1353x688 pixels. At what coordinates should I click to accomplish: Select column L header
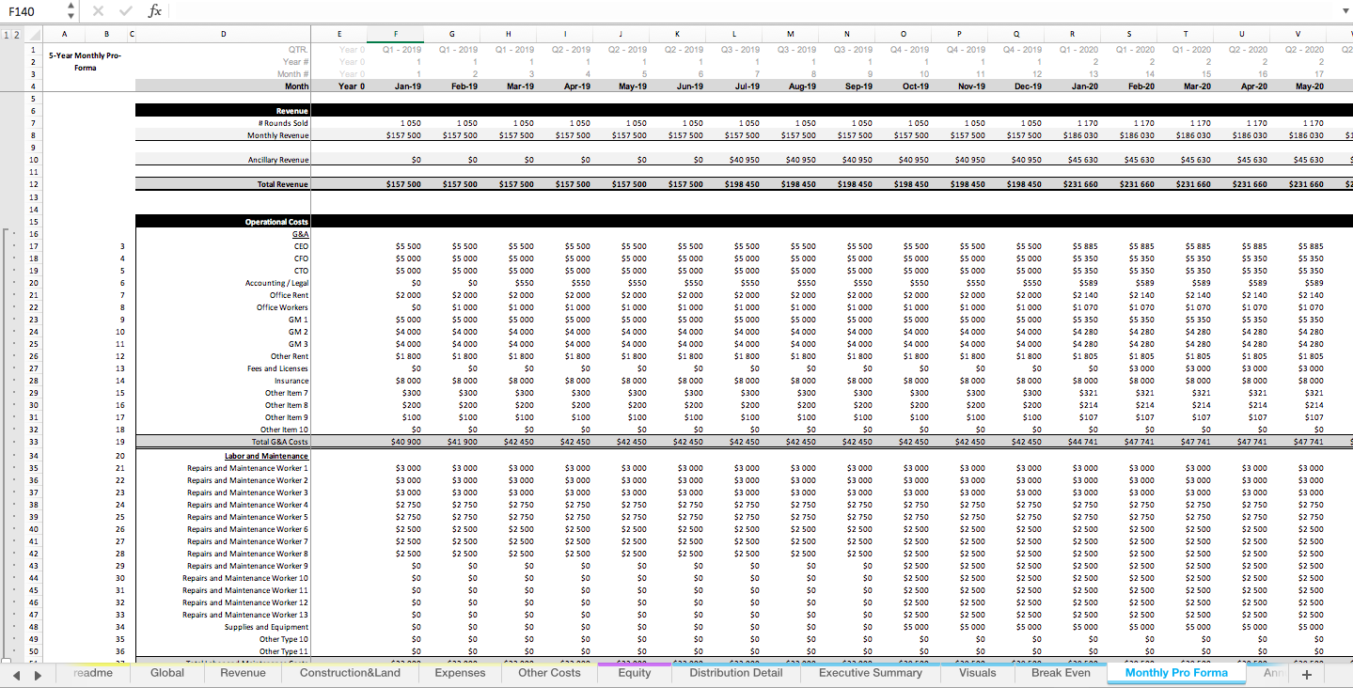click(733, 35)
